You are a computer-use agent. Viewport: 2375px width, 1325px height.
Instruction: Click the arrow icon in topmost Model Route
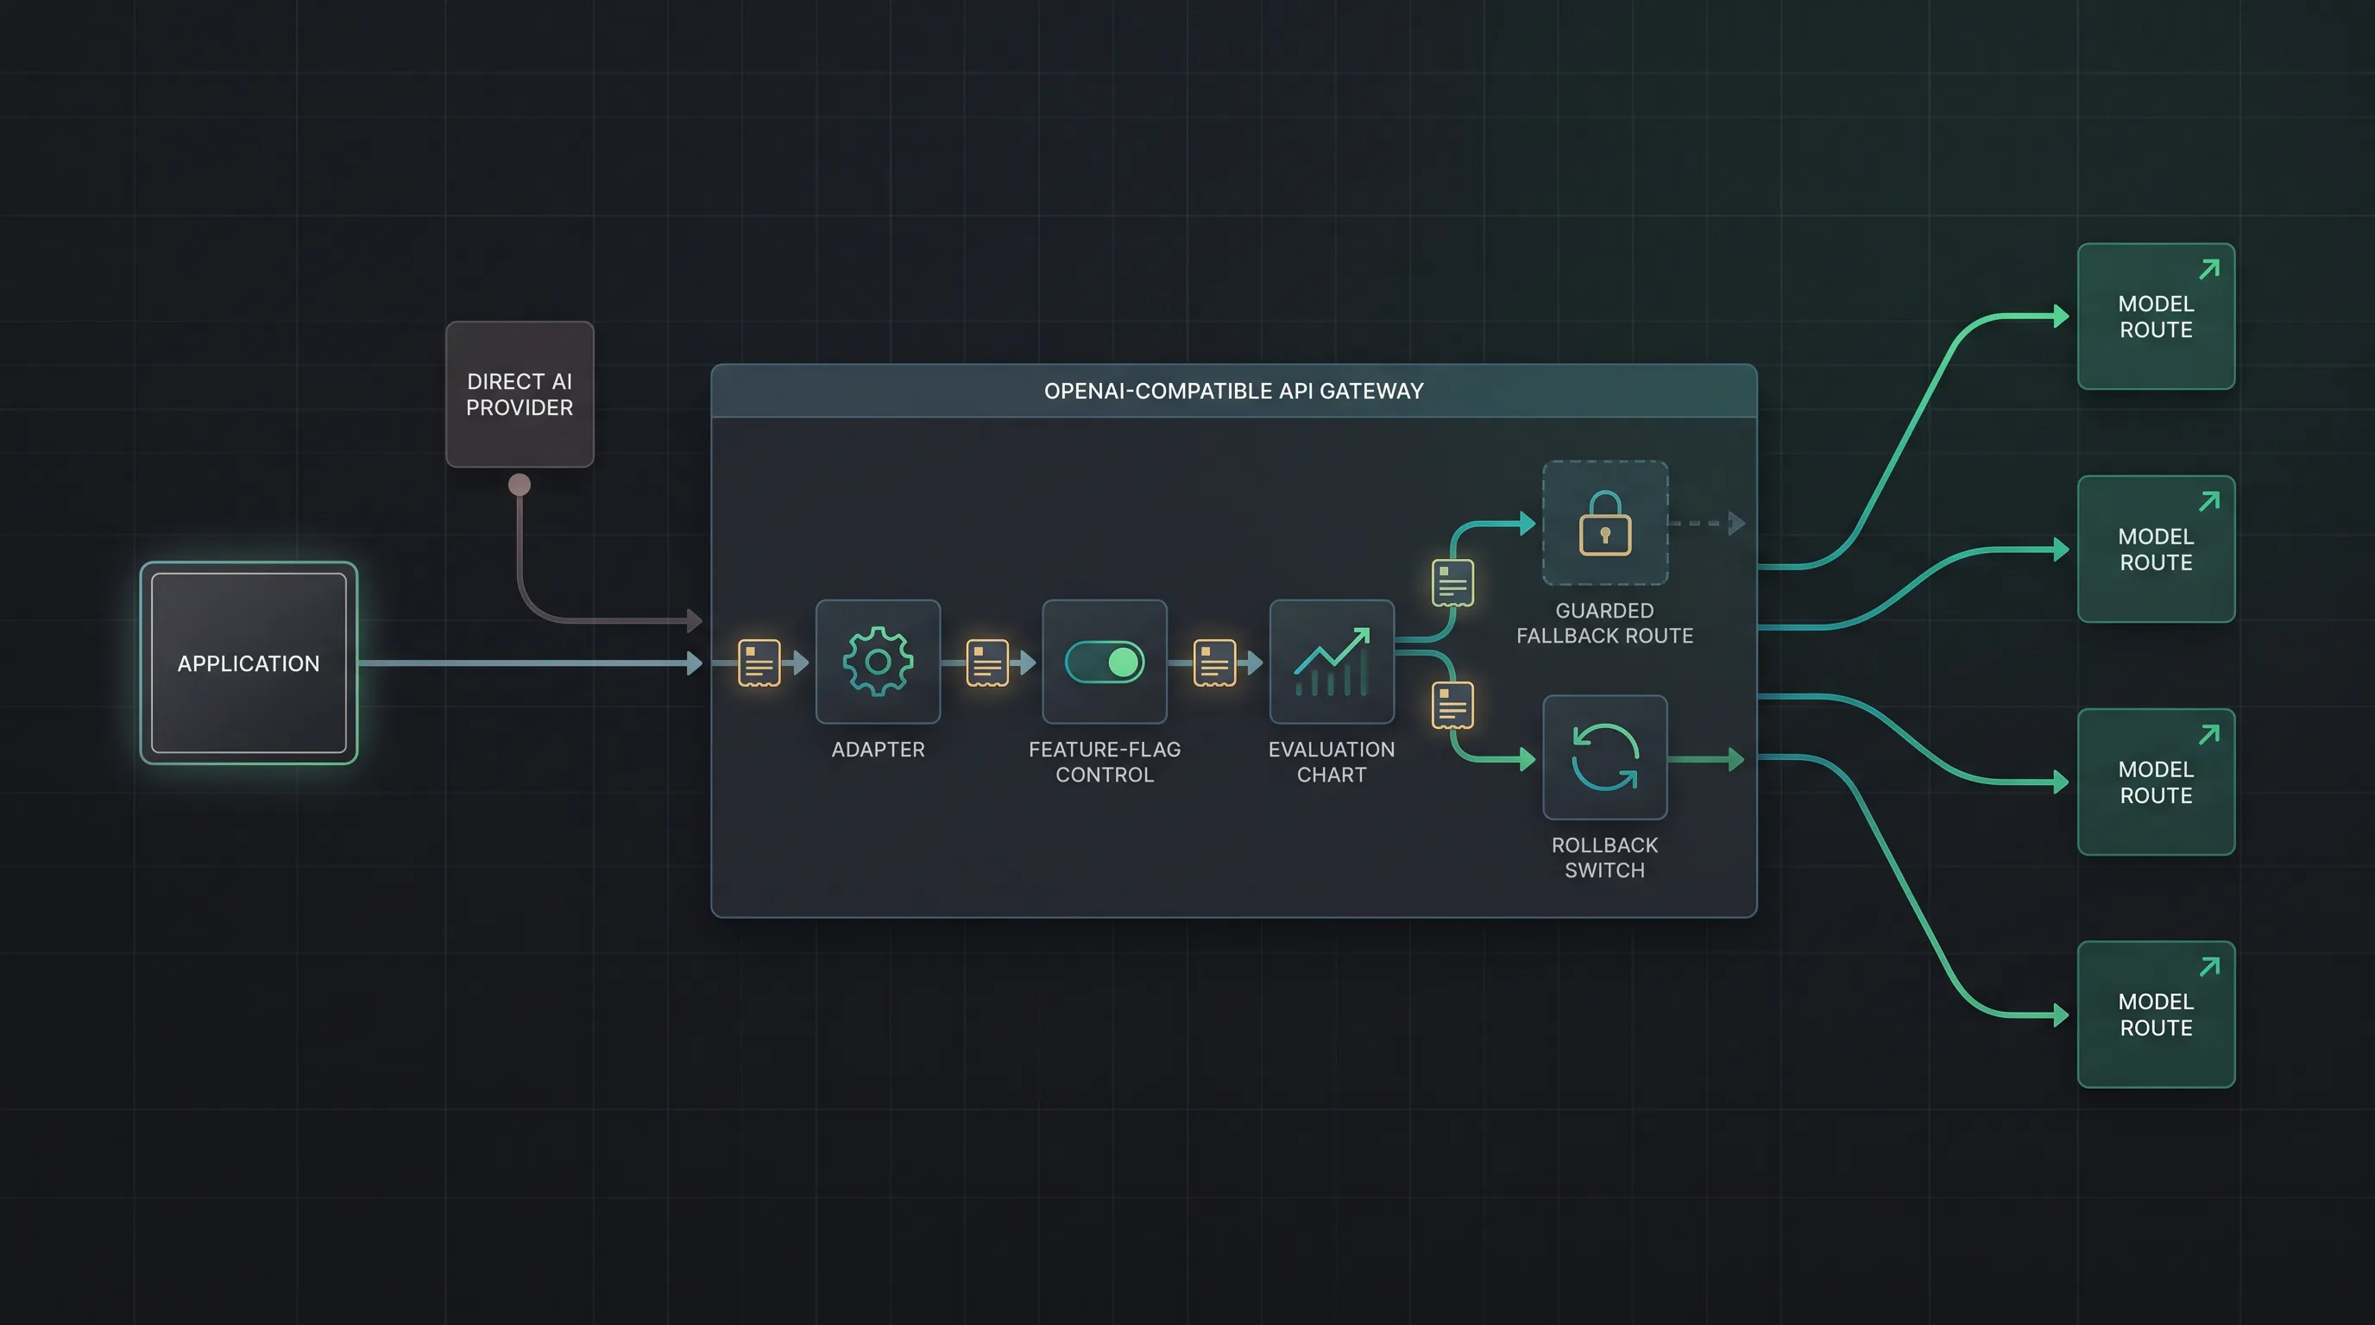[2209, 269]
